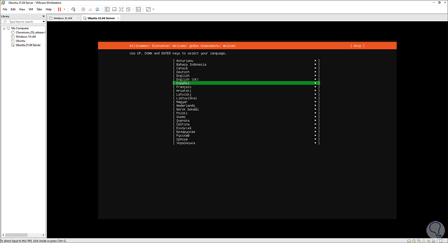The image size is (448, 243).
Task: Select the plain English language option
Action: point(246,76)
